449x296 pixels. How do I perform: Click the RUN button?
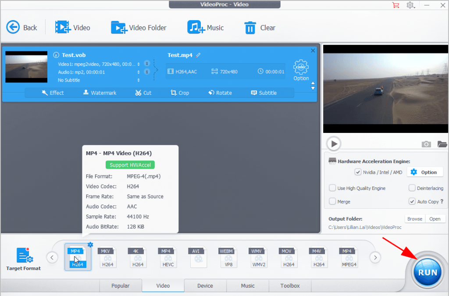428,272
